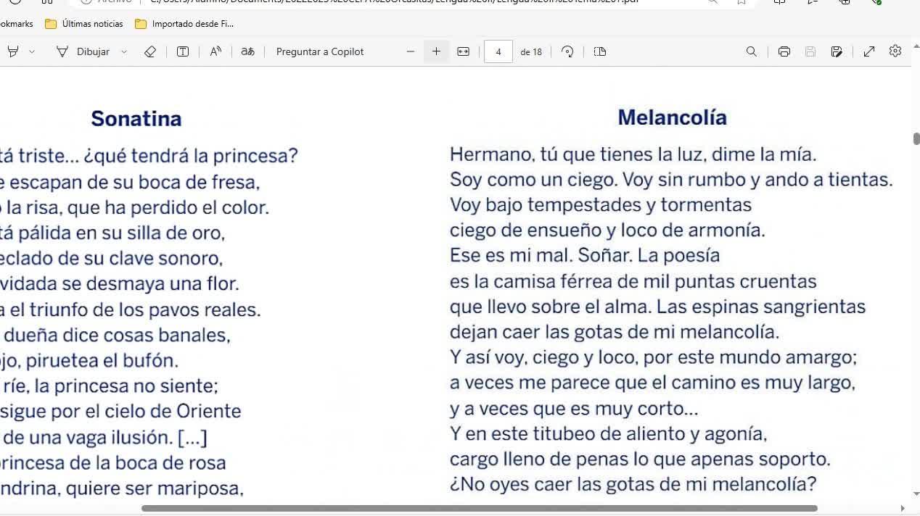This screenshot has width=920, height=516.
Task: Zoom out with the minus button
Action: [x=411, y=51]
